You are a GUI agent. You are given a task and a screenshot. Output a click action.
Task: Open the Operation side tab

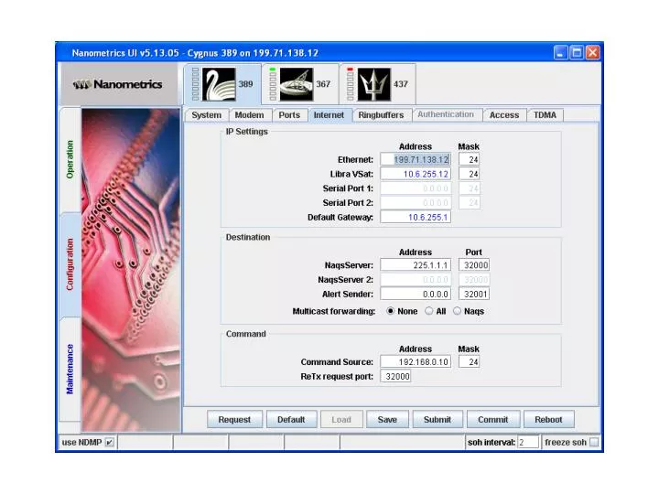tap(70, 159)
